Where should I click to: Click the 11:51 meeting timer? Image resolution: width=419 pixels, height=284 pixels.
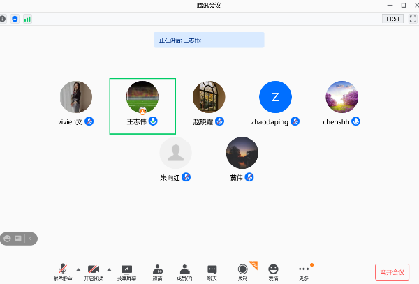[392, 19]
